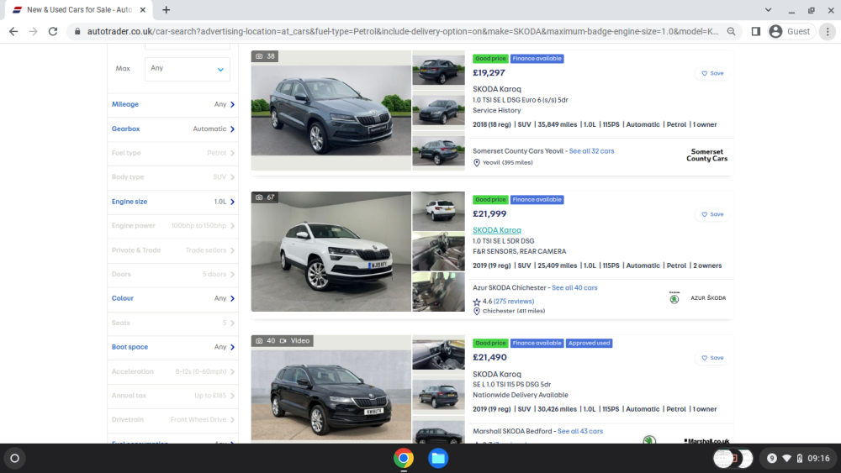The width and height of the screenshot is (841, 473).
Task: Click the rating star for Azur SKODA
Action: pyautogui.click(x=477, y=302)
